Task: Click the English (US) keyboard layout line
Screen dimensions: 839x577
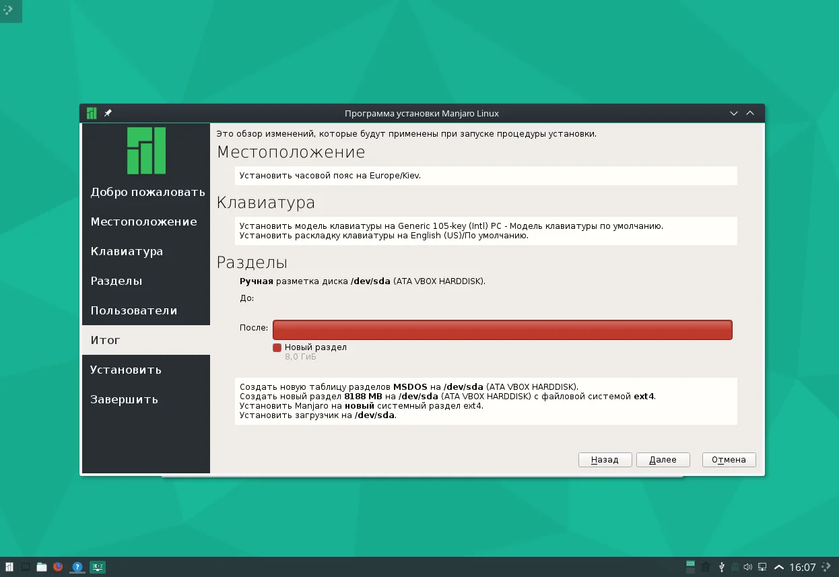Action: point(384,236)
